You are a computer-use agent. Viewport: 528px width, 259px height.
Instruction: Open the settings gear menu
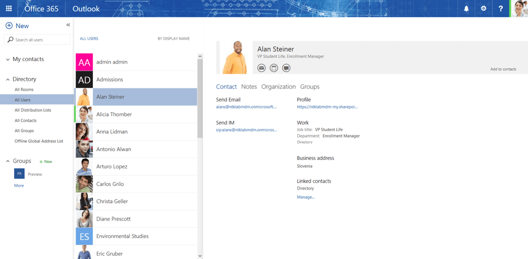(484, 8)
